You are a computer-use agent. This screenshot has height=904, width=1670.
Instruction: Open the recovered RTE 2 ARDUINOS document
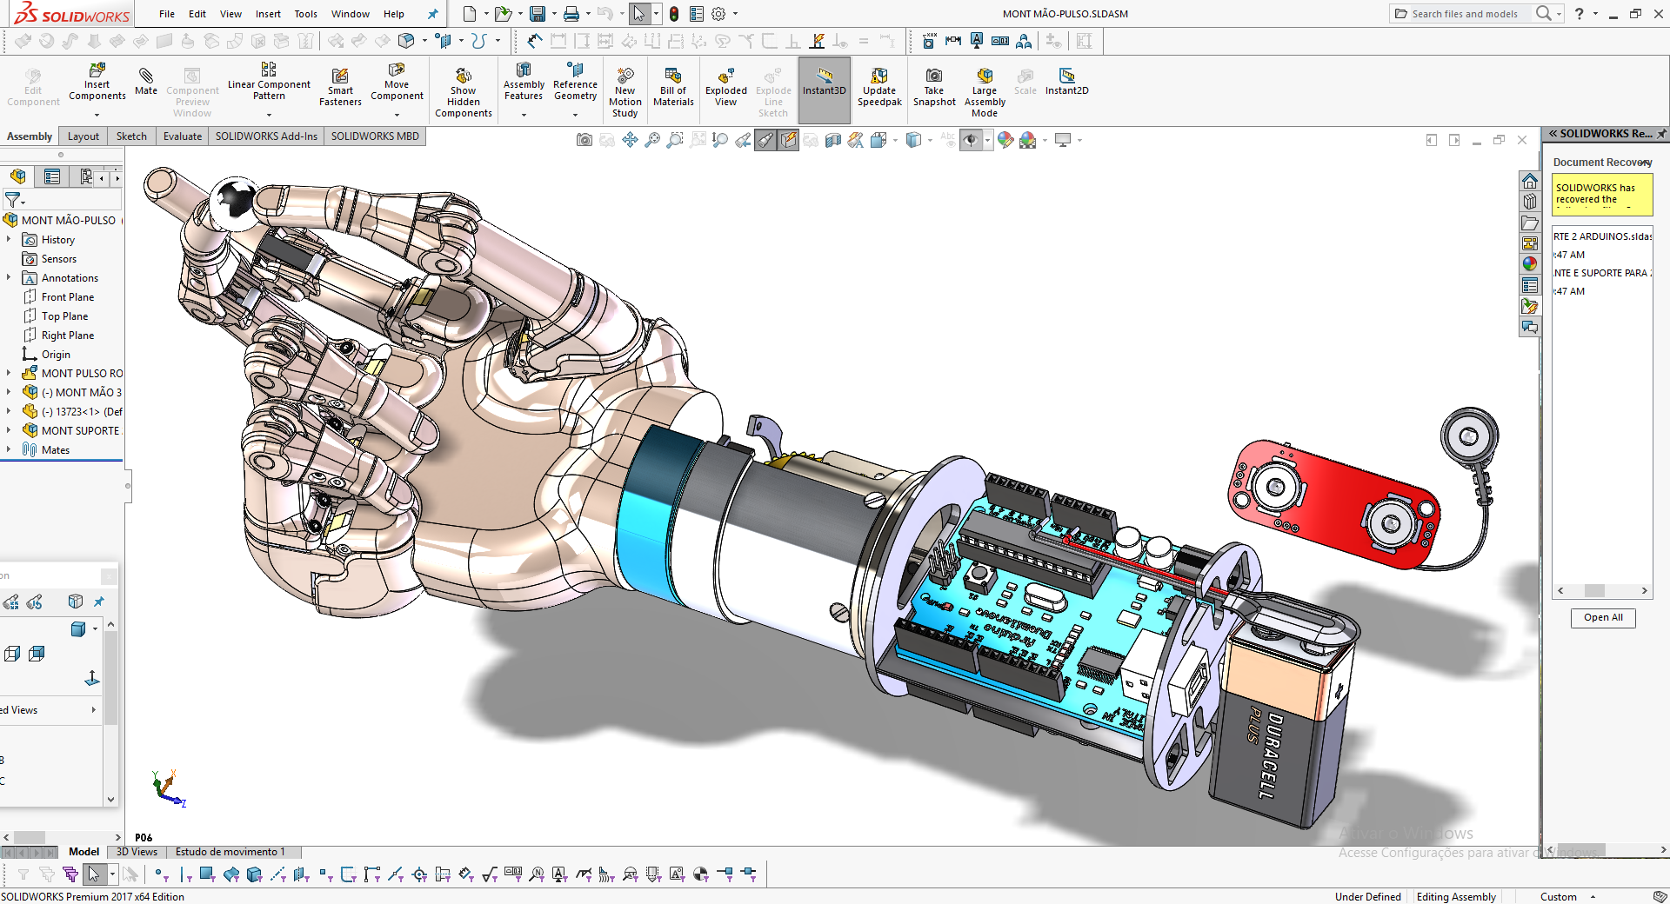coord(1600,236)
